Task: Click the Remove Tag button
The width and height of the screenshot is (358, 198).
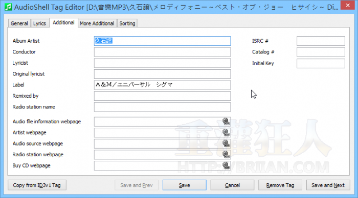Action: pos(280,185)
